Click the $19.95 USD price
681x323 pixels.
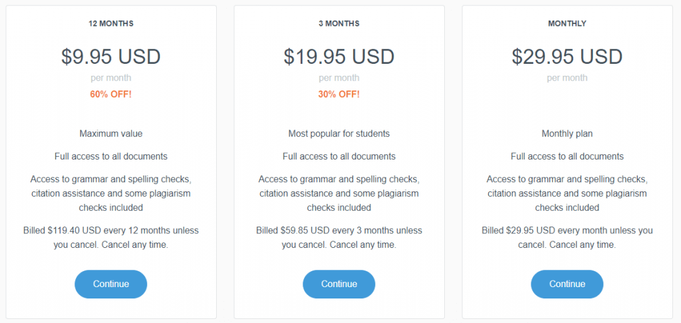(x=339, y=56)
